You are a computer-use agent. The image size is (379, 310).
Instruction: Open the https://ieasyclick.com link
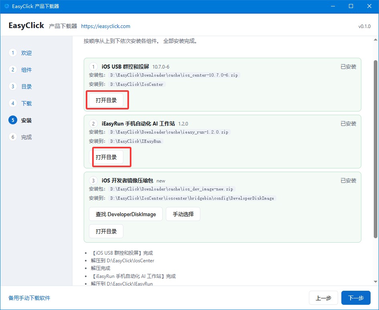coord(106,26)
